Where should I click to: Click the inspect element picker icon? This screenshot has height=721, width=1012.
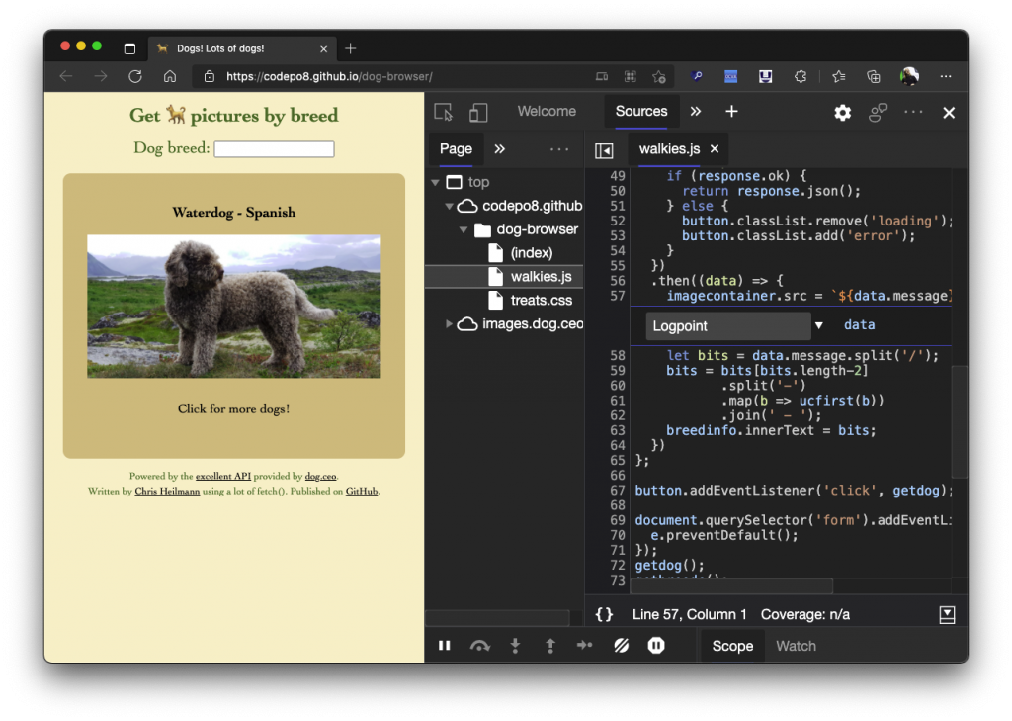point(444,113)
